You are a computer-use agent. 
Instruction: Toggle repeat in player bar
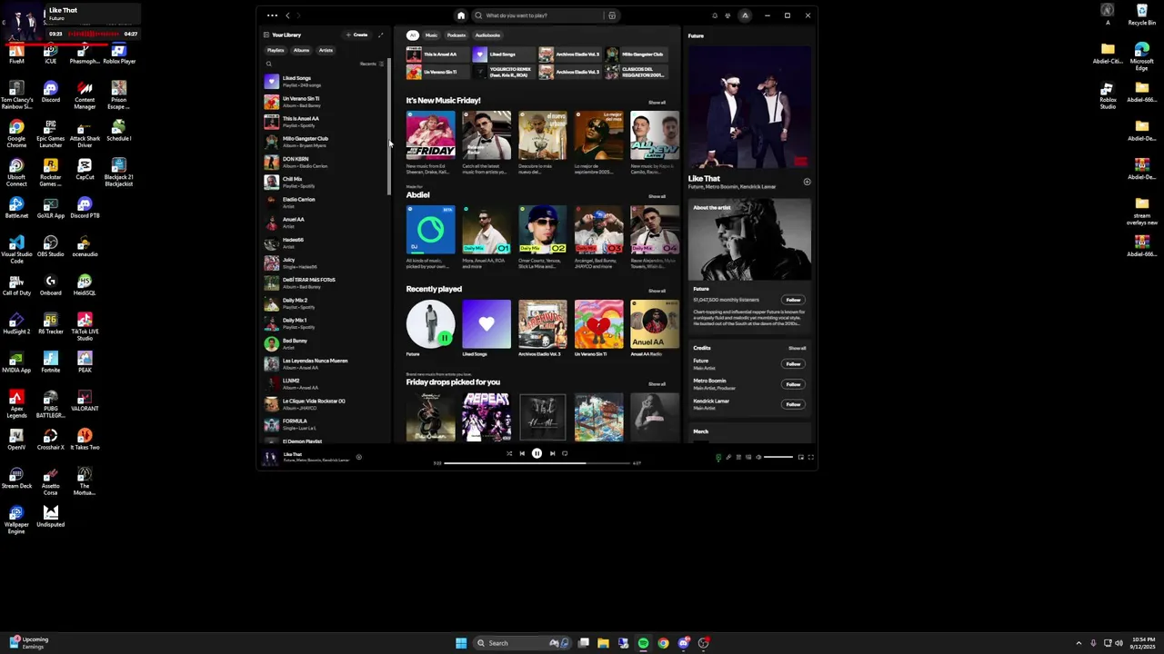tap(565, 453)
